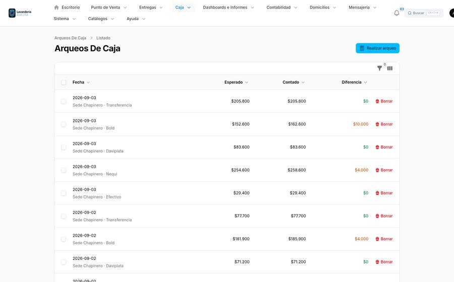Click the magnifier icon in search box
The height and width of the screenshot is (282, 454).
[x=410, y=13]
